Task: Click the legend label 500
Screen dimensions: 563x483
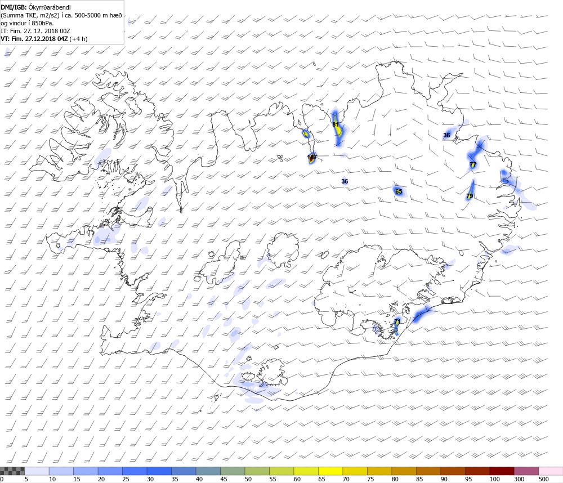Action: click(x=544, y=479)
